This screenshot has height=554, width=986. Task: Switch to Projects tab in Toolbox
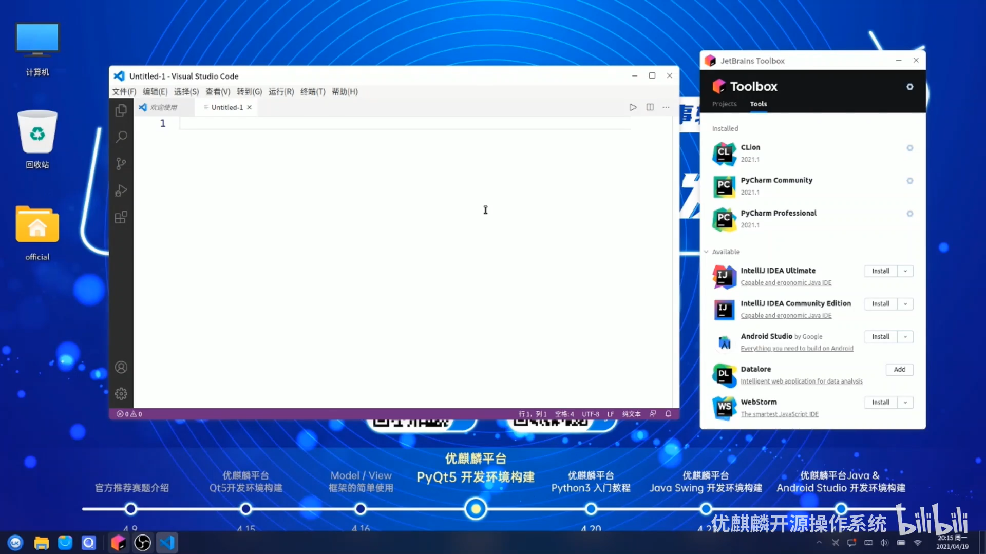pyautogui.click(x=724, y=104)
